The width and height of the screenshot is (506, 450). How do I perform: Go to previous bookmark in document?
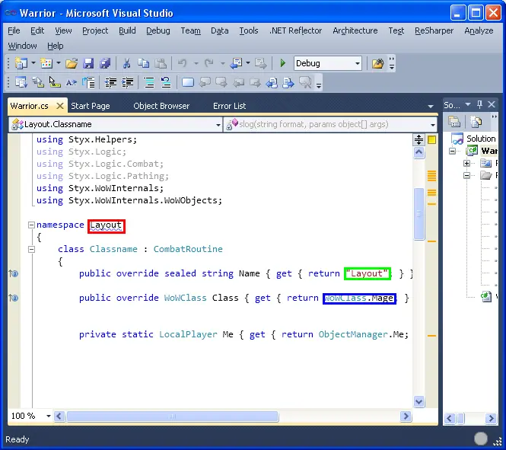[x=272, y=83]
